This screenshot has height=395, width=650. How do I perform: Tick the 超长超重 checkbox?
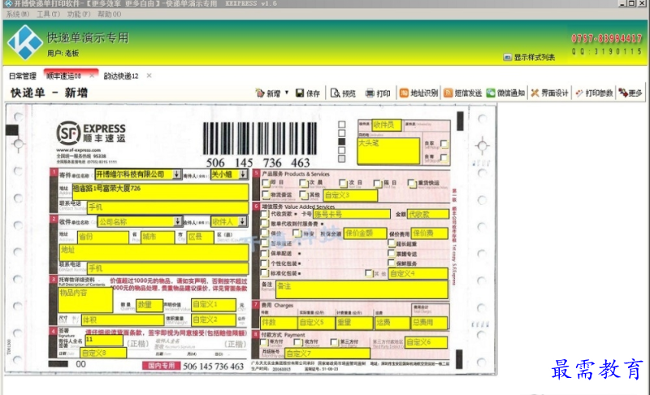[x=392, y=243]
